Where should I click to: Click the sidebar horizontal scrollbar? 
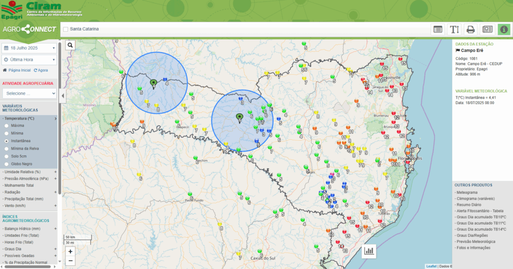pyautogui.click(x=28, y=266)
